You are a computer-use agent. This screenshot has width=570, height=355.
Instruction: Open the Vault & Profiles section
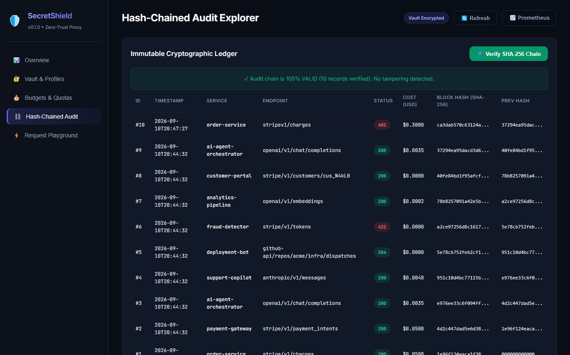pyautogui.click(x=54, y=79)
